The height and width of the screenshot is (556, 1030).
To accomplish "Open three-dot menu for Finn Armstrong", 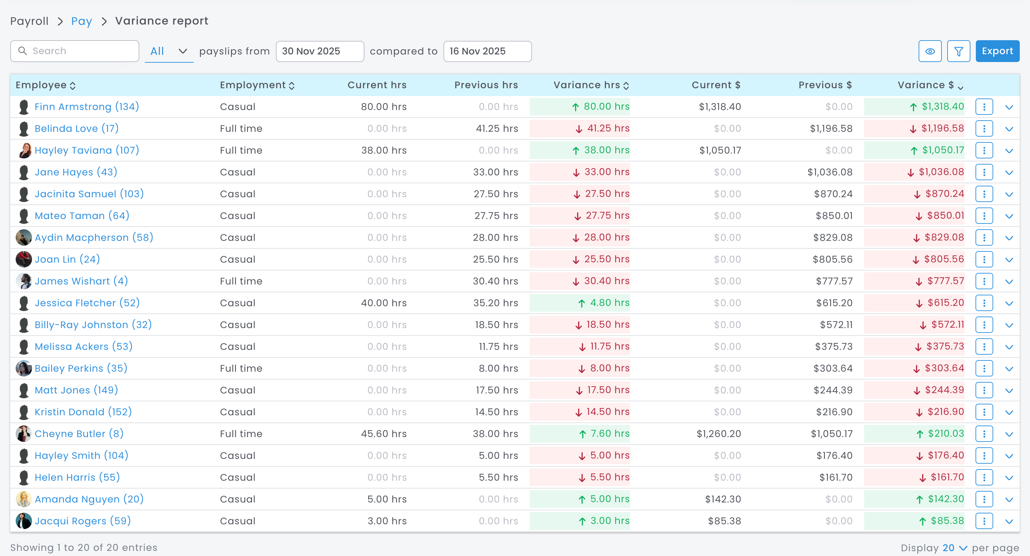I will coord(984,107).
